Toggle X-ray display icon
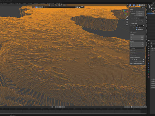This screenshot has height=116, width=155. tap(138, 5)
